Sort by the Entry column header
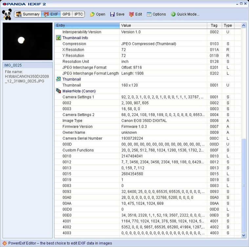 coord(87,25)
